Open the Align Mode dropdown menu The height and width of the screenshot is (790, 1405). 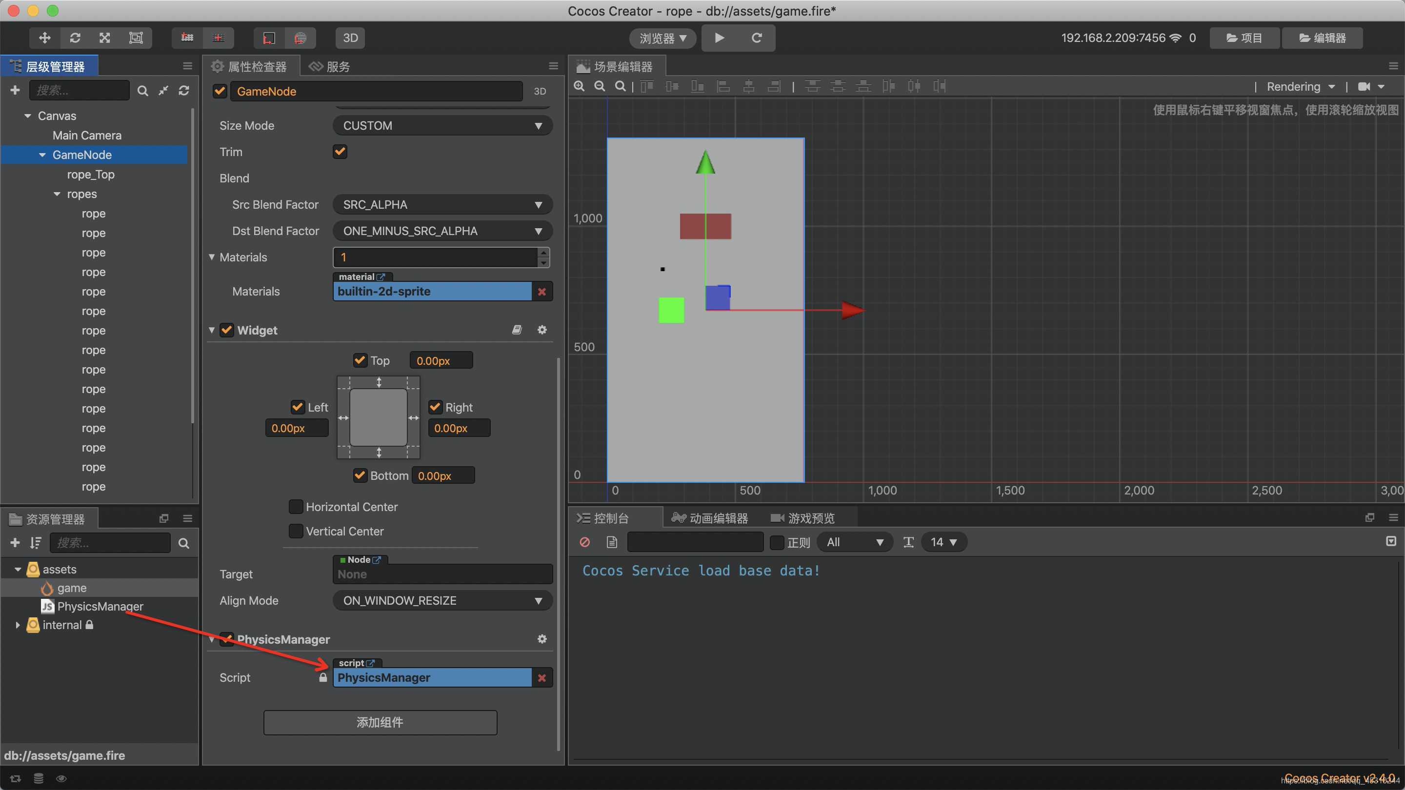tap(439, 600)
